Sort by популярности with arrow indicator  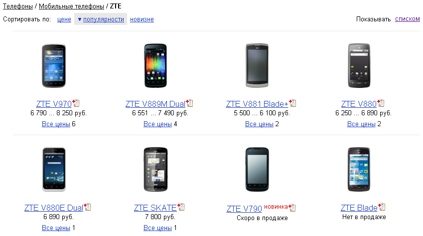pyautogui.click(x=101, y=19)
